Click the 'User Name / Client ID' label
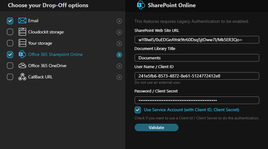The width and height of the screenshot is (268, 149). point(154,67)
